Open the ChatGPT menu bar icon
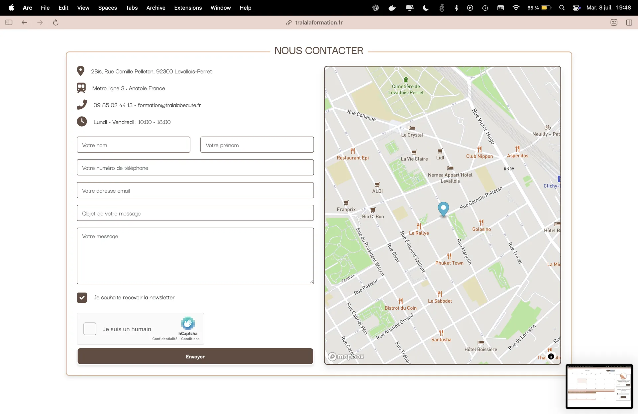Screen dimensions: 638x414 pyautogui.click(x=375, y=8)
